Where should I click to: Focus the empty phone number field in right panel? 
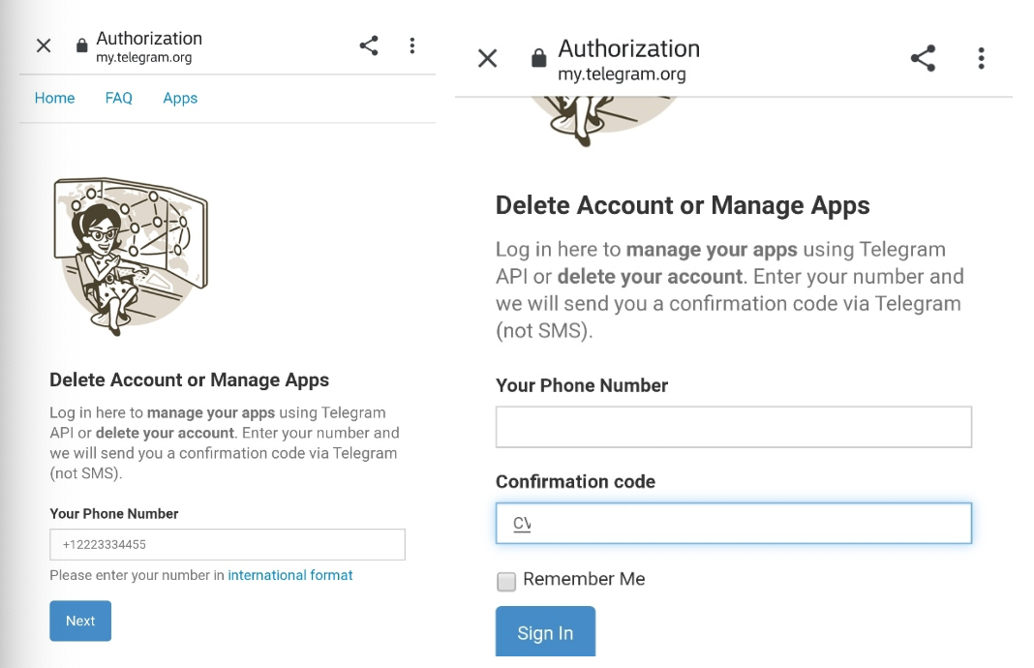pyautogui.click(x=733, y=427)
